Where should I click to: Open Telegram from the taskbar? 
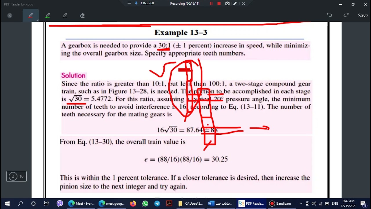click(x=157, y=203)
